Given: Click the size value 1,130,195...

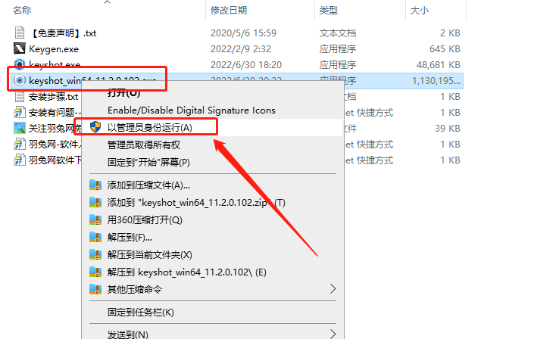Looking at the screenshot, I should click(x=436, y=81).
